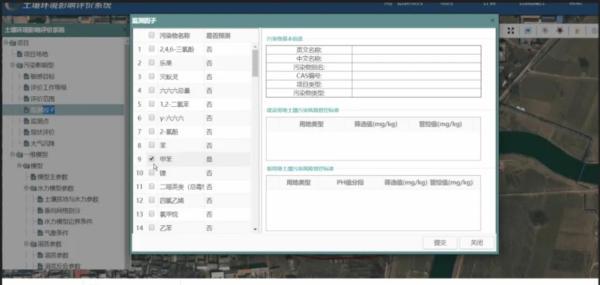Collapse the 项目 root tree node
The width and height of the screenshot is (600, 285).
(4, 43)
